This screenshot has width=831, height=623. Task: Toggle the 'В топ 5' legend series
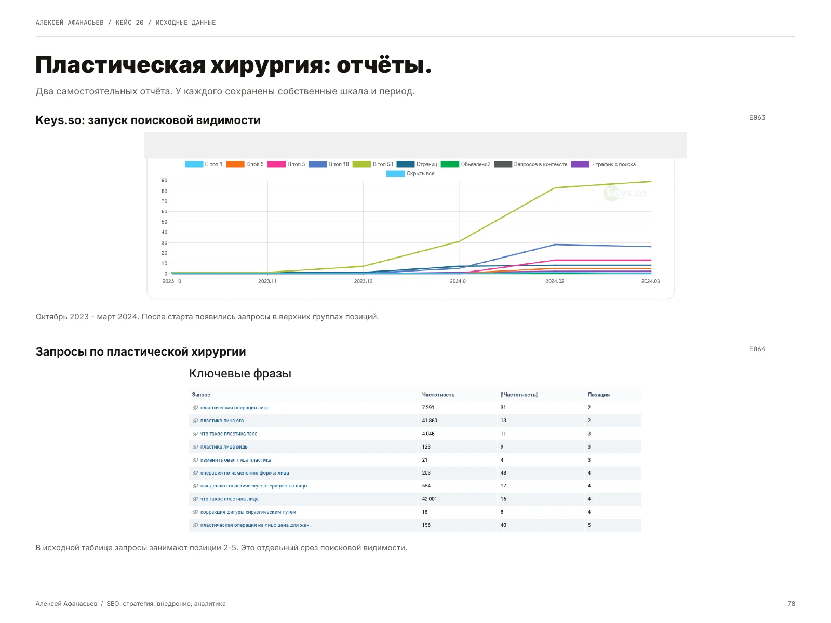click(286, 164)
